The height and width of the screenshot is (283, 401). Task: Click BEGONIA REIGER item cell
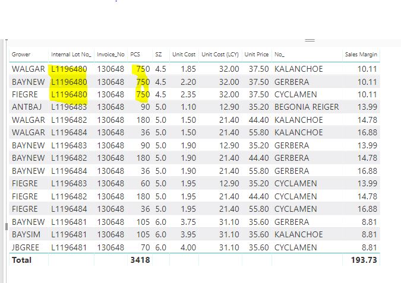click(x=307, y=107)
